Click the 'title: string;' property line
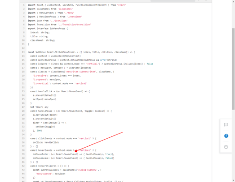This screenshot has height=182, width=235. (x=39, y=36)
